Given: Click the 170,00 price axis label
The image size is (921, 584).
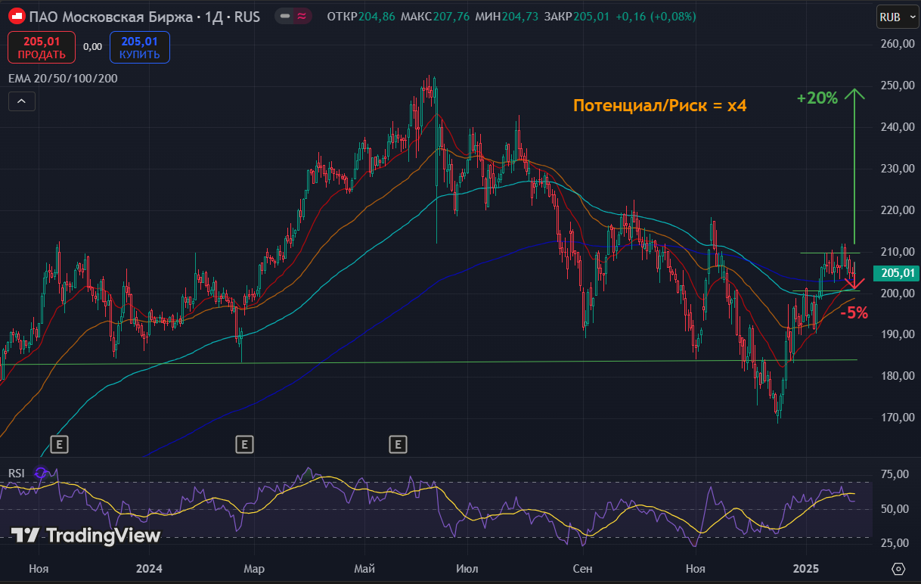Looking at the screenshot, I should point(898,418).
